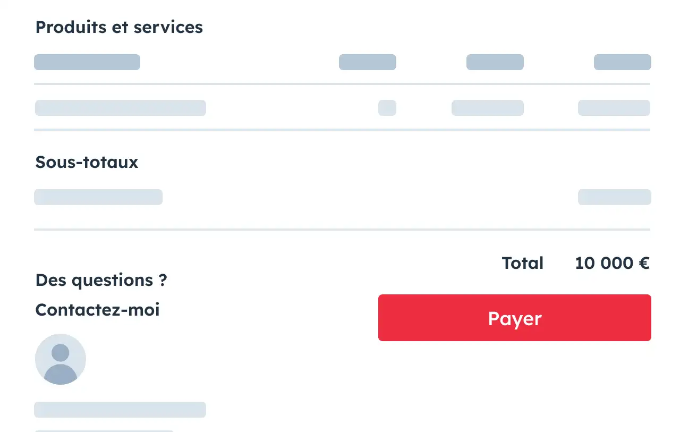Click the "Total" label
This screenshot has width=680, height=432.
pyautogui.click(x=523, y=263)
